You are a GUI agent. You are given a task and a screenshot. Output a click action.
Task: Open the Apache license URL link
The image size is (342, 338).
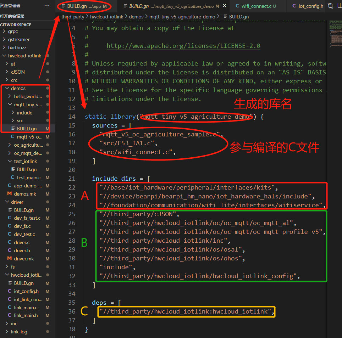point(183,46)
